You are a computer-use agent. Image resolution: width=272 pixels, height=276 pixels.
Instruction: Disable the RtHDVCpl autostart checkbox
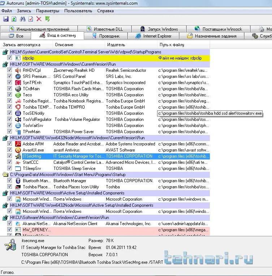tap(10, 70)
